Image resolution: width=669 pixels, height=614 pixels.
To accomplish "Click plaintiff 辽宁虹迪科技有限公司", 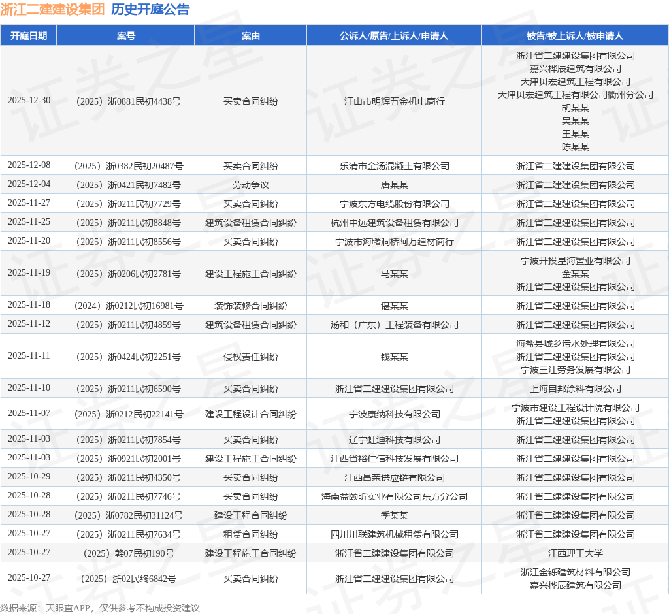I will point(394,440).
